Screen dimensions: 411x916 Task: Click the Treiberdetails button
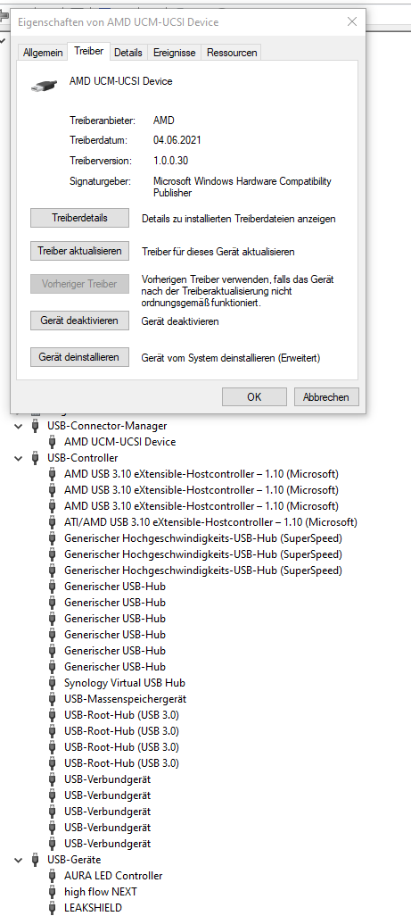pyautogui.click(x=79, y=218)
